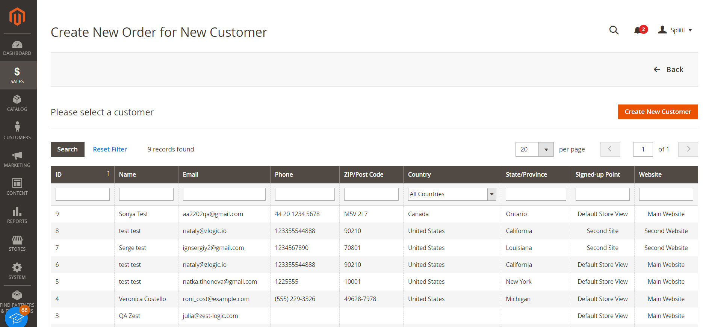This screenshot has height=327, width=703.
Task: Open the Dashboard sidebar menu
Action: tap(17, 48)
